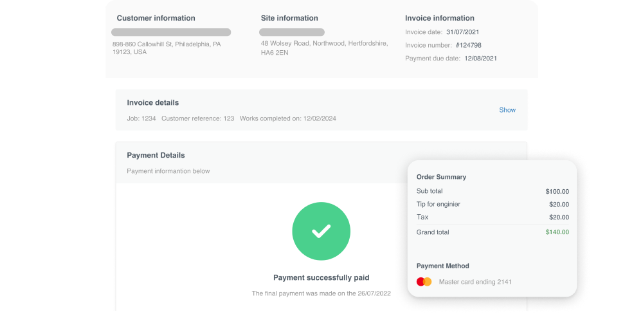This screenshot has width=643, height=314.
Task: Click the redacted site name bar
Action: 291,32
